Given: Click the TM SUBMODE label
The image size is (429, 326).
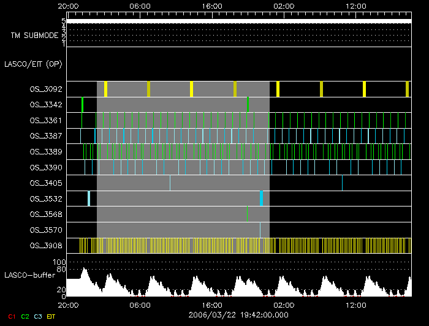Looking at the screenshot, I should (x=34, y=36).
